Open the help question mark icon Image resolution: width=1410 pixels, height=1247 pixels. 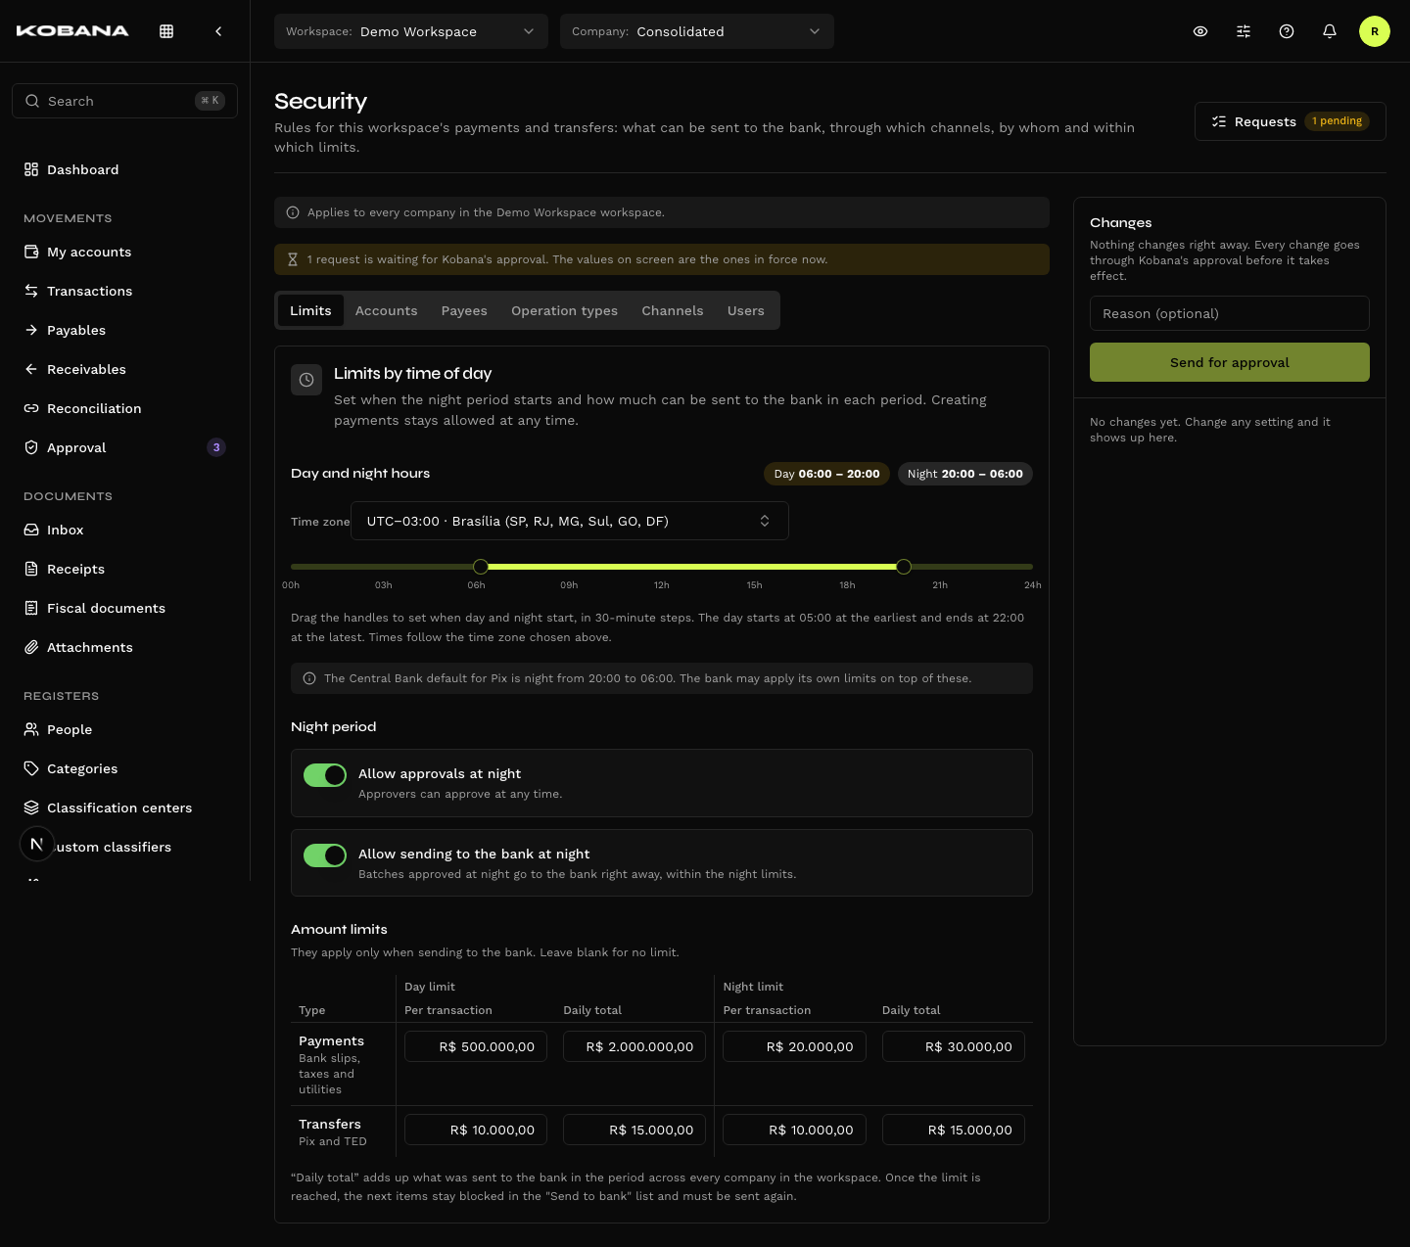pos(1287,31)
